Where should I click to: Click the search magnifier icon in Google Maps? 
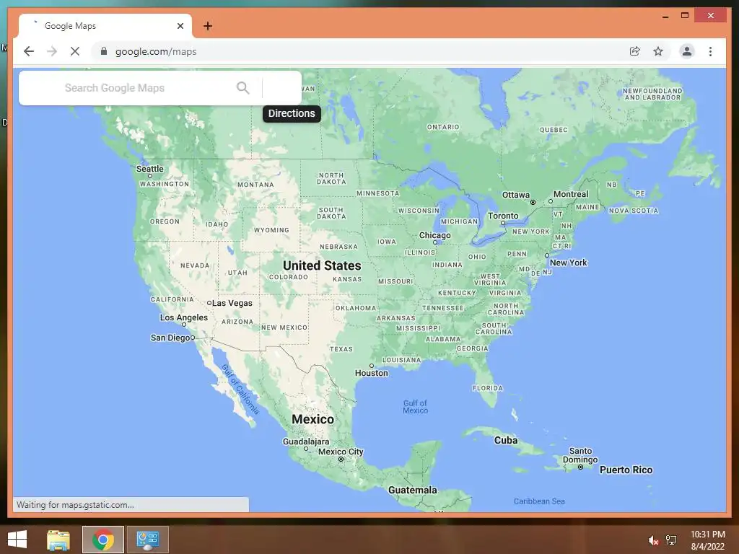242,87
